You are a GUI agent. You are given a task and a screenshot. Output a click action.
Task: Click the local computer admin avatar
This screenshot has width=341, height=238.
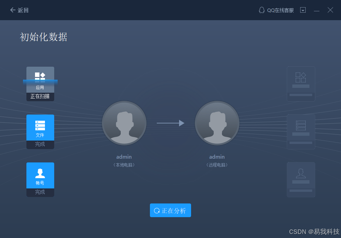124,123
